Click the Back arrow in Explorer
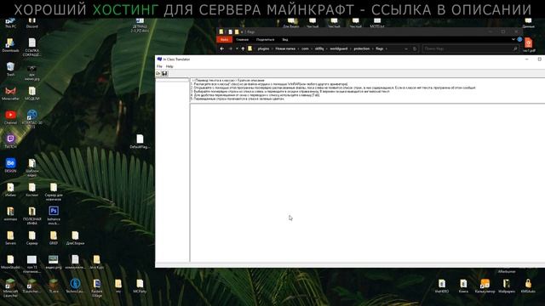 point(222,49)
